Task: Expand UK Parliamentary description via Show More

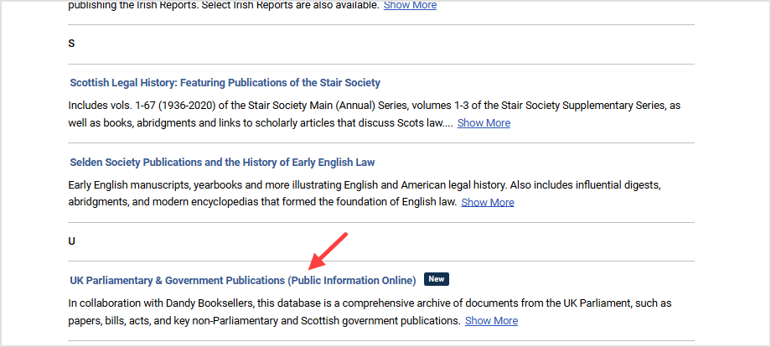Action: pos(491,321)
